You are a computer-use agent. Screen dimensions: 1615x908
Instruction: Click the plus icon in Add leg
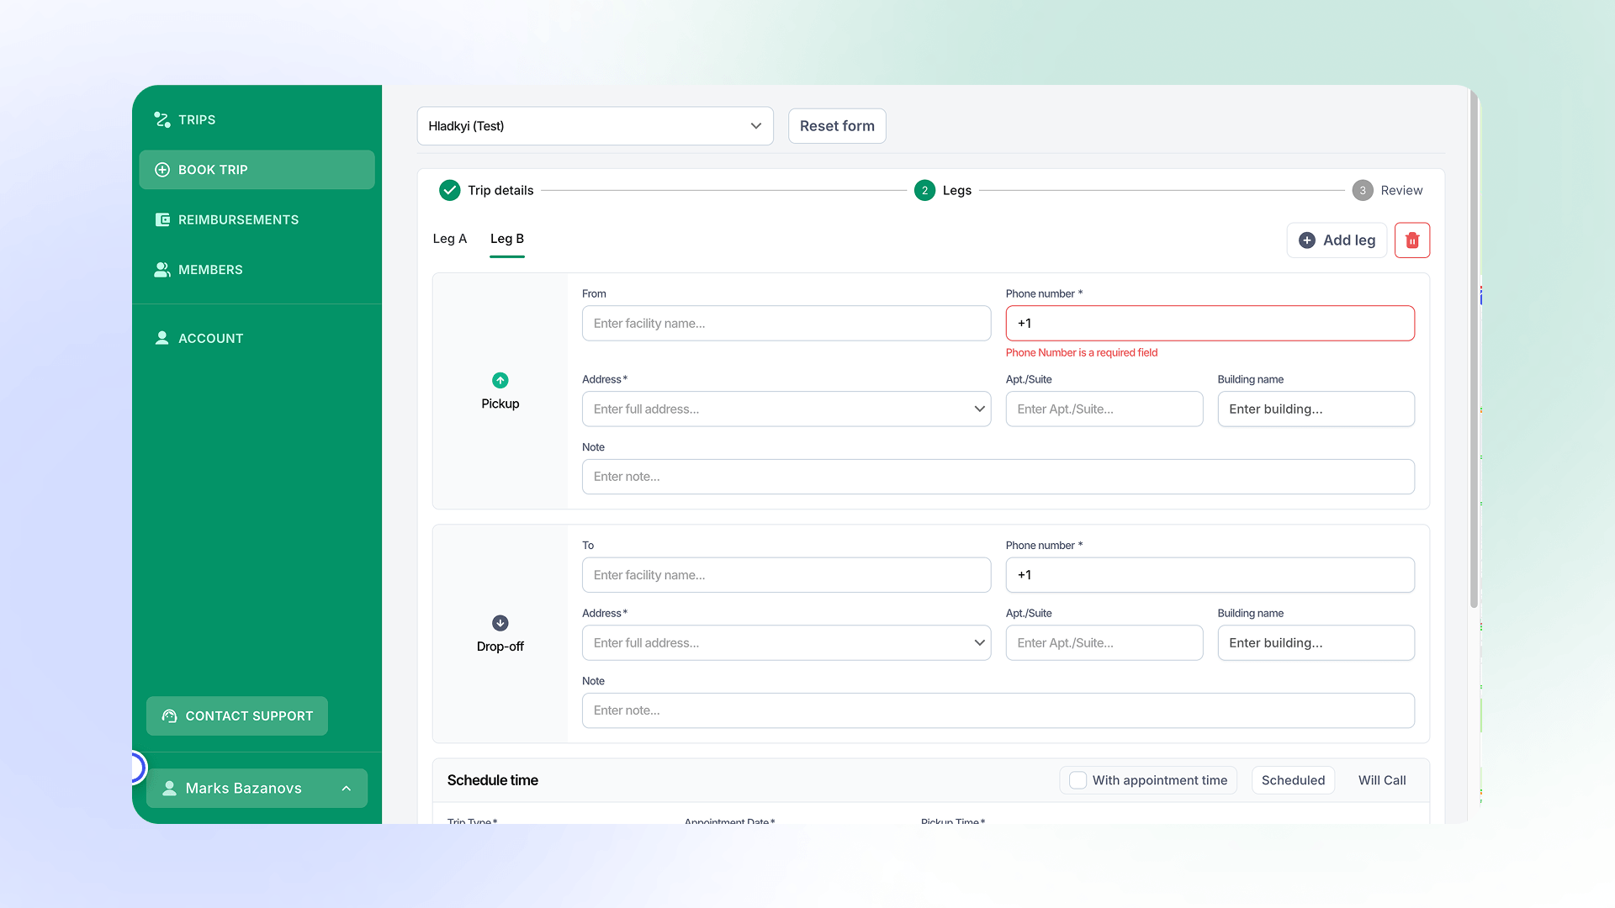(1307, 240)
